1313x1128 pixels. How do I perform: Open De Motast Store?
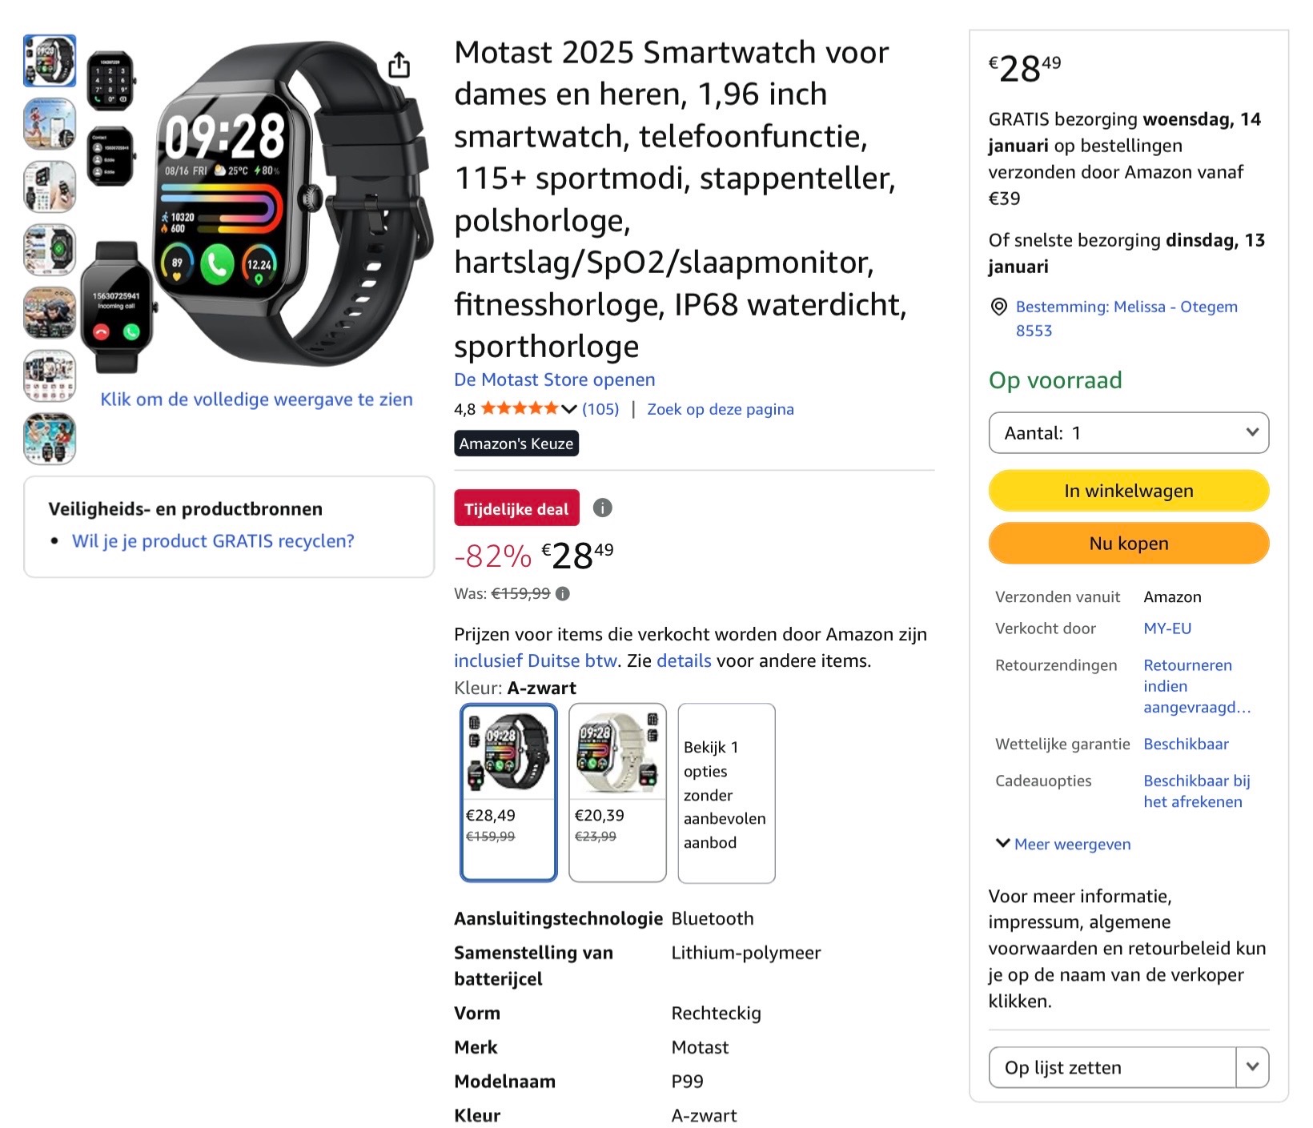(554, 379)
